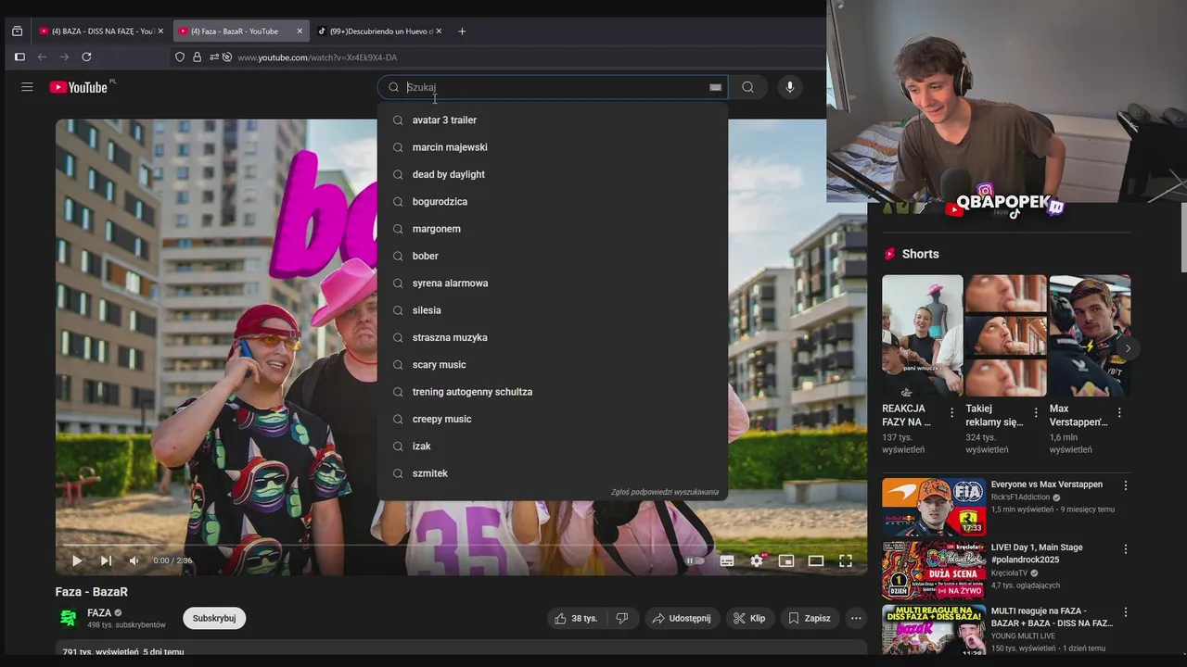
Task: Select suggestion dead by daylight
Action: tap(553, 174)
